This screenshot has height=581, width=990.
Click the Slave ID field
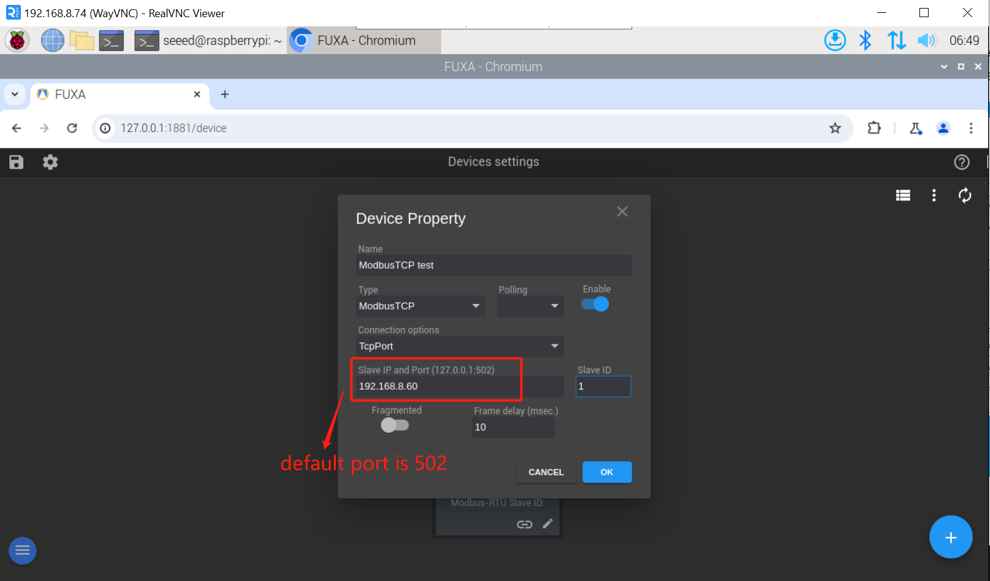[603, 386]
